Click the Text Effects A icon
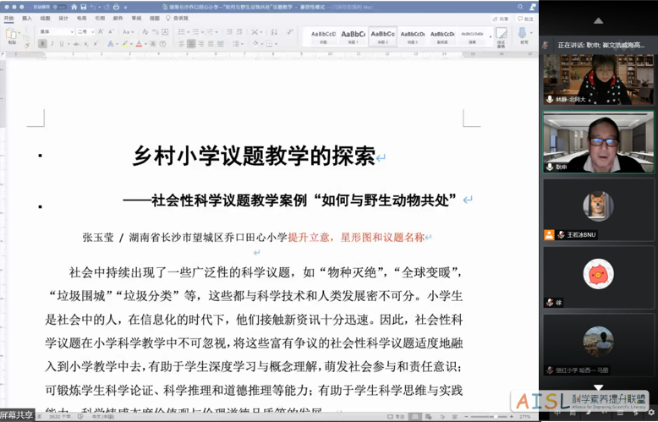The width and height of the screenshot is (658, 422). 110,44
